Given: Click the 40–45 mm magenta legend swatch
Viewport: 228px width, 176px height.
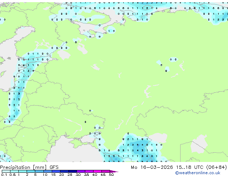Looking at the screenshot, I should (97, 171).
